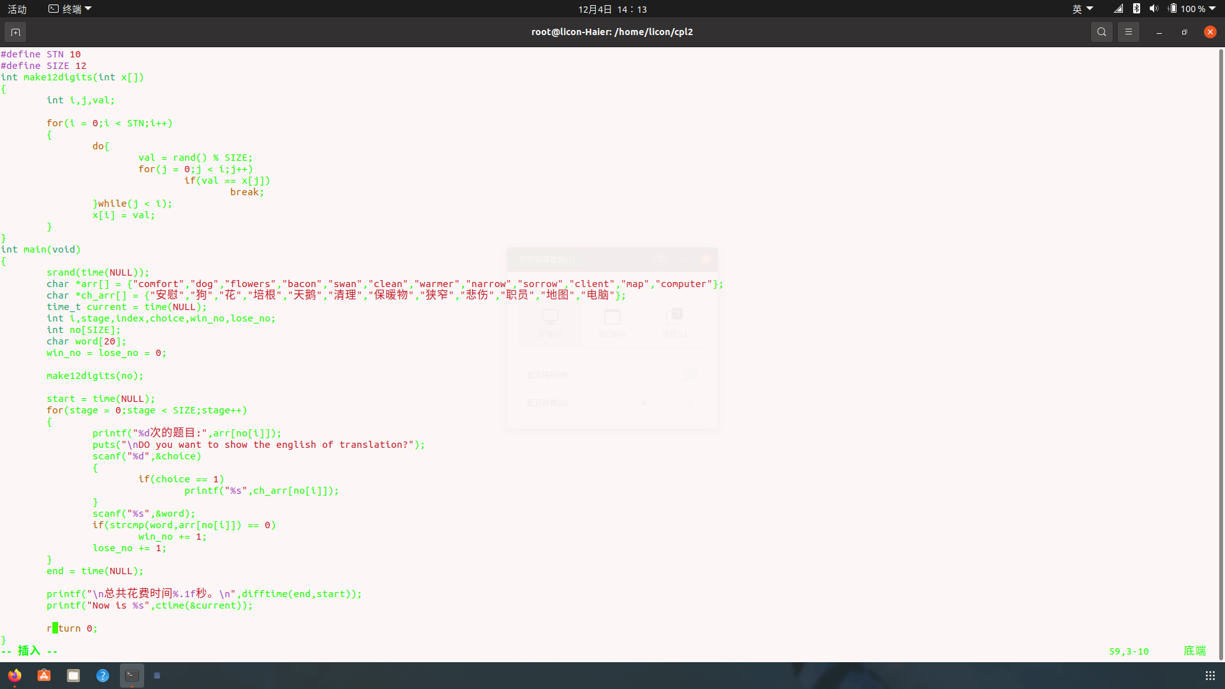Click the 'if(choice == 1)' line
1225x689 pixels.
181,479
